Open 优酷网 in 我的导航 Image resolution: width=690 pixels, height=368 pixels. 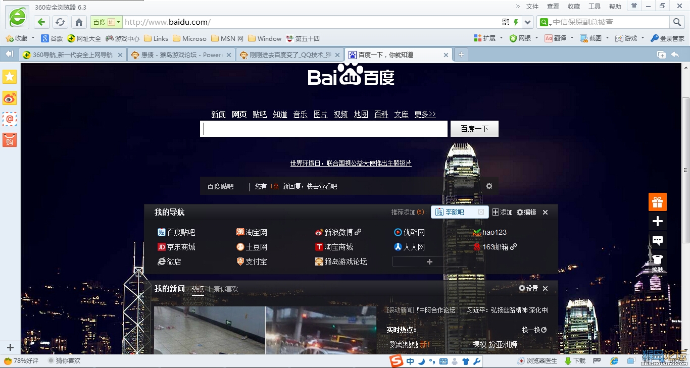409,232
